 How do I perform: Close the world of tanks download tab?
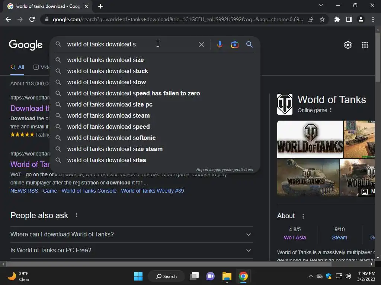[x=86, y=6]
